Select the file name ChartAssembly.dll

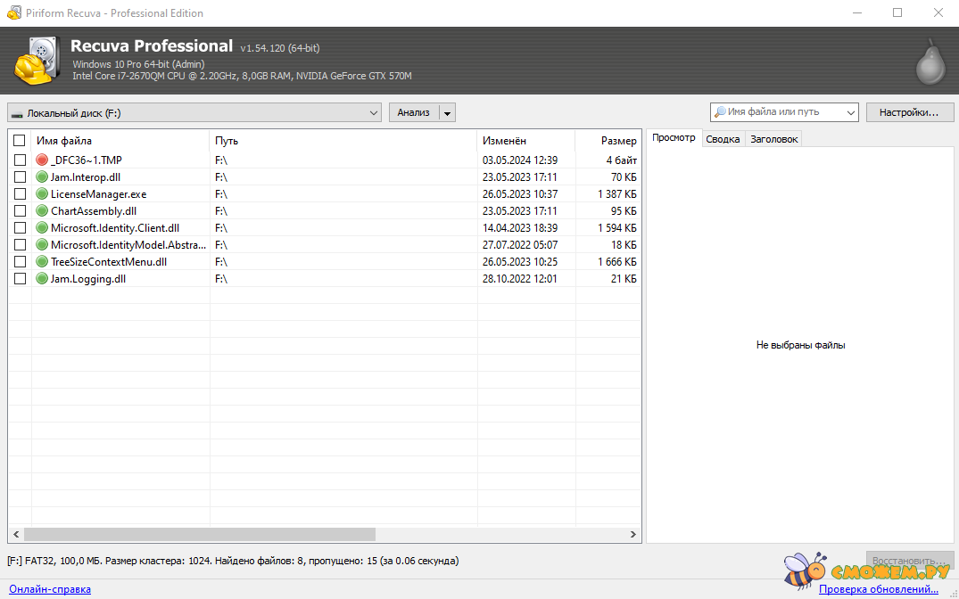[x=94, y=211]
